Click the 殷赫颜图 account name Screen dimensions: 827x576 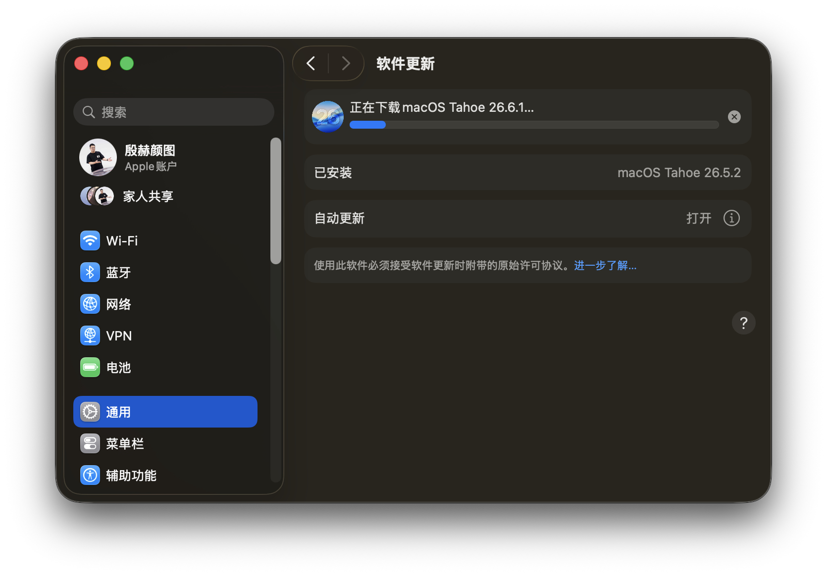pyautogui.click(x=150, y=150)
